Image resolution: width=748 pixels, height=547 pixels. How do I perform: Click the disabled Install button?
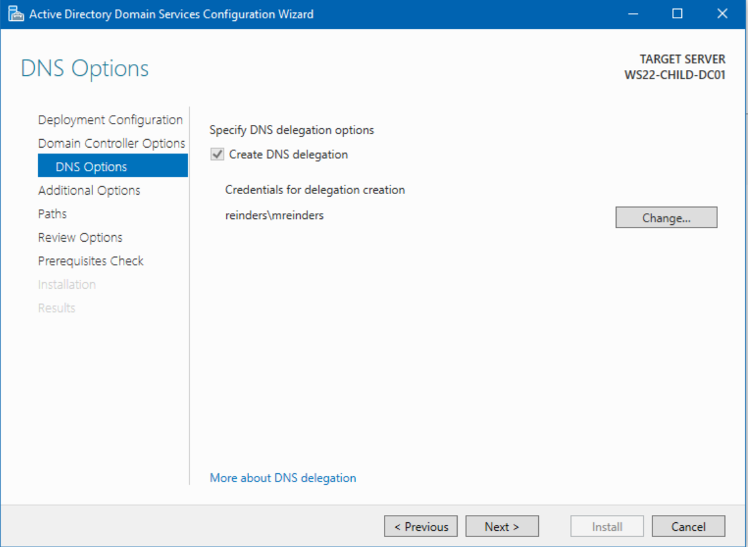[x=606, y=526]
